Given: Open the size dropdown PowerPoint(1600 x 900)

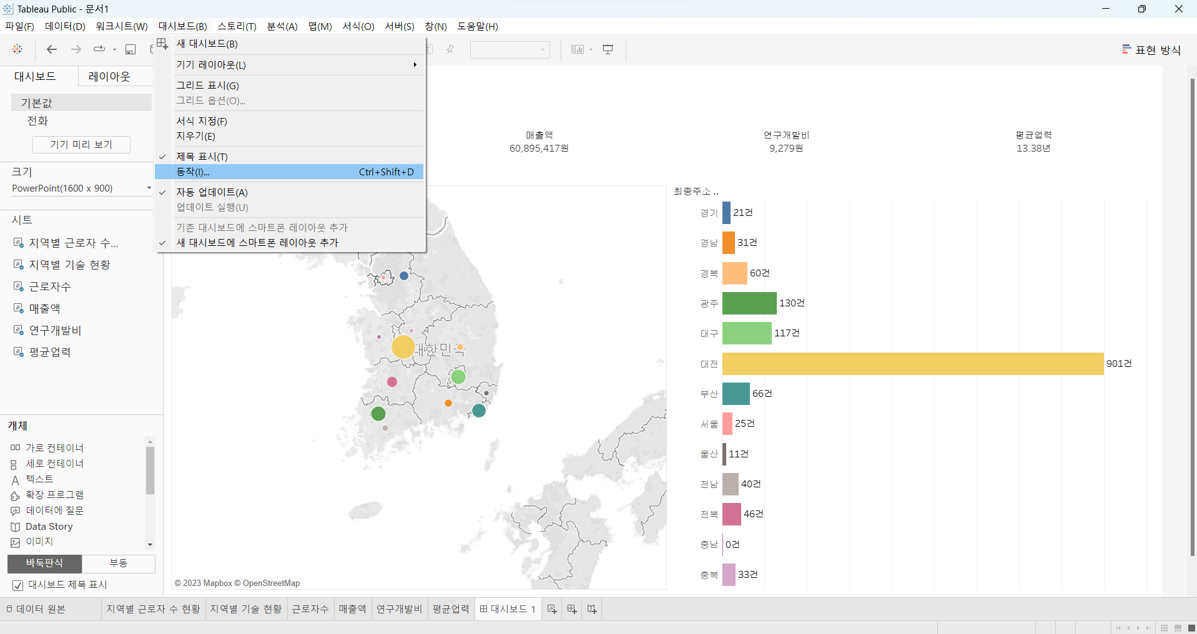Looking at the screenshot, I should [x=81, y=188].
